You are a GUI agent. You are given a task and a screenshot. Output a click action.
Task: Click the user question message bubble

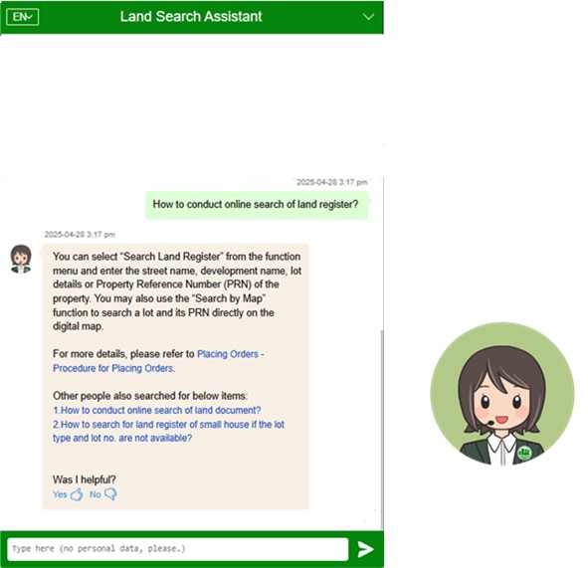(257, 205)
